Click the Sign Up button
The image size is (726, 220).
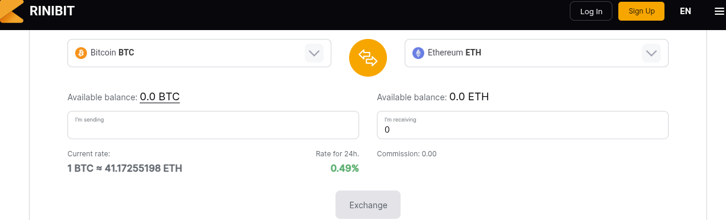coord(641,11)
